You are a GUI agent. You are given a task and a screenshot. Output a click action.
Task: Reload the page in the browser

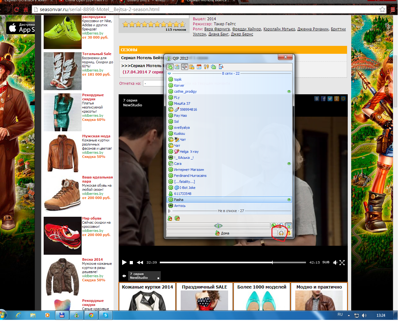(x=17, y=9)
